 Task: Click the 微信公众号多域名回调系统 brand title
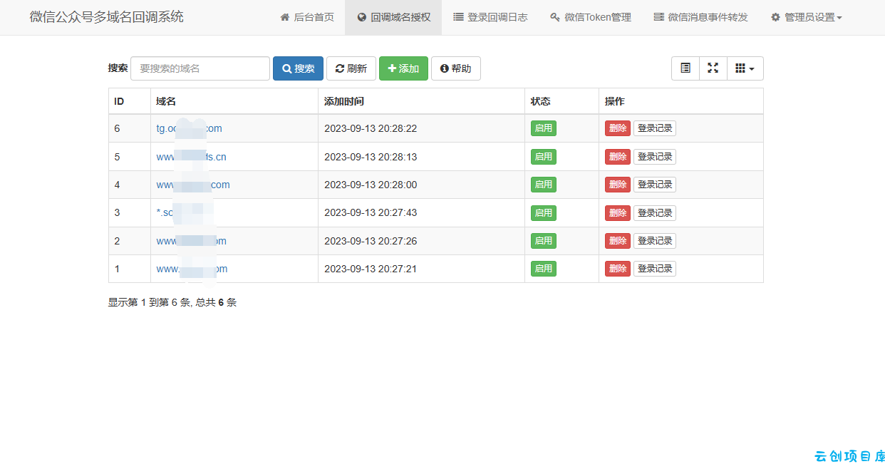pyautogui.click(x=107, y=17)
